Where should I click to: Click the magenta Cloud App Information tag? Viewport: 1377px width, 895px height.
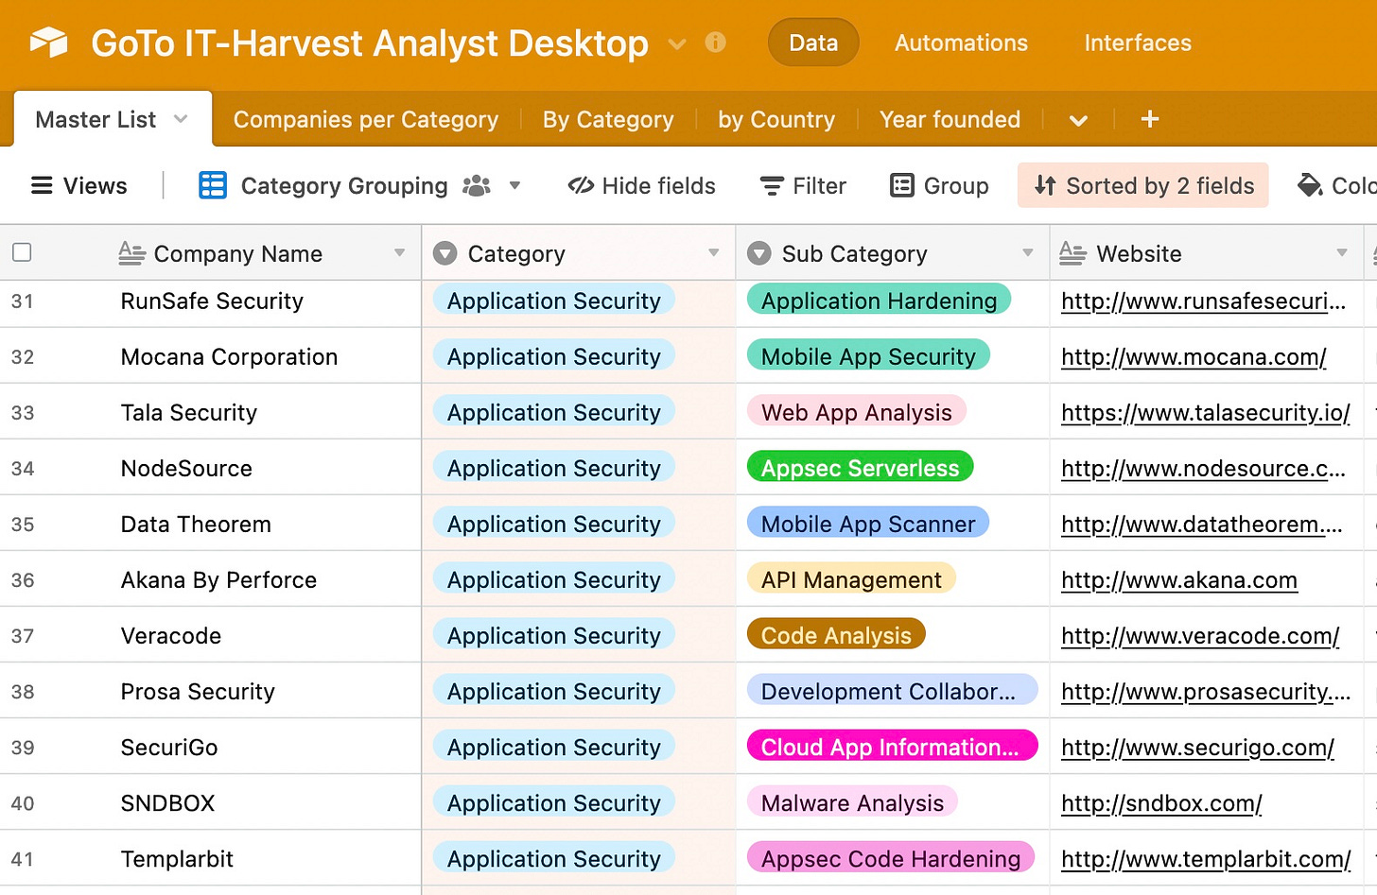coord(892,747)
